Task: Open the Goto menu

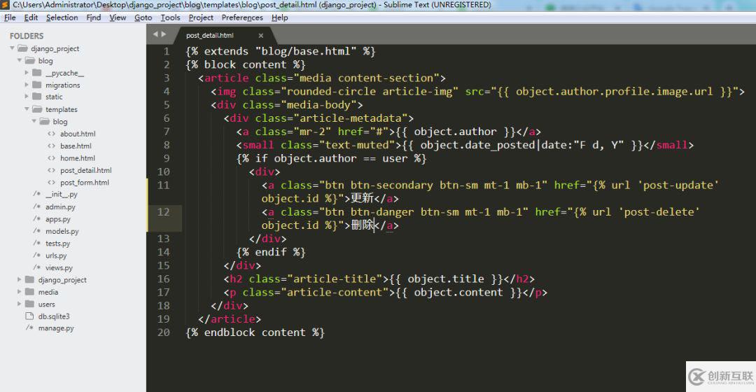Action: [x=143, y=17]
